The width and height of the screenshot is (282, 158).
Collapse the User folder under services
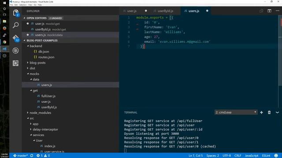34,140
